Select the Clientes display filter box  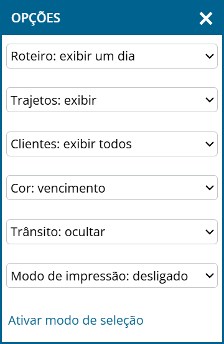click(x=112, y=144)
